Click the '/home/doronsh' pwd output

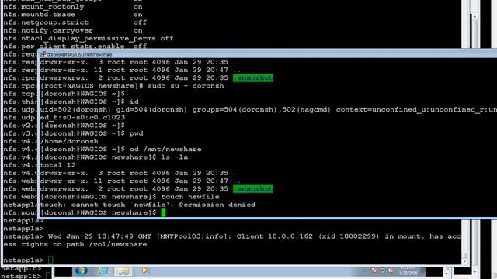tap(69, 141)
